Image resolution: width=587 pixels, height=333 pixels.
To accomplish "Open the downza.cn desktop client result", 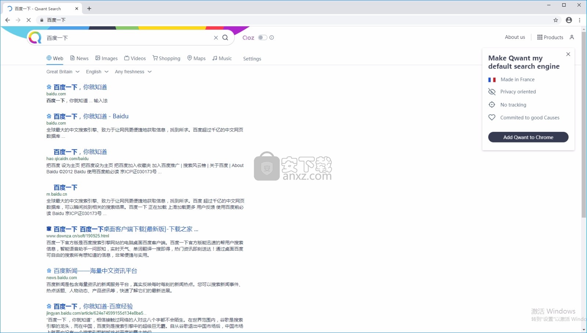I will pos(126,229).
